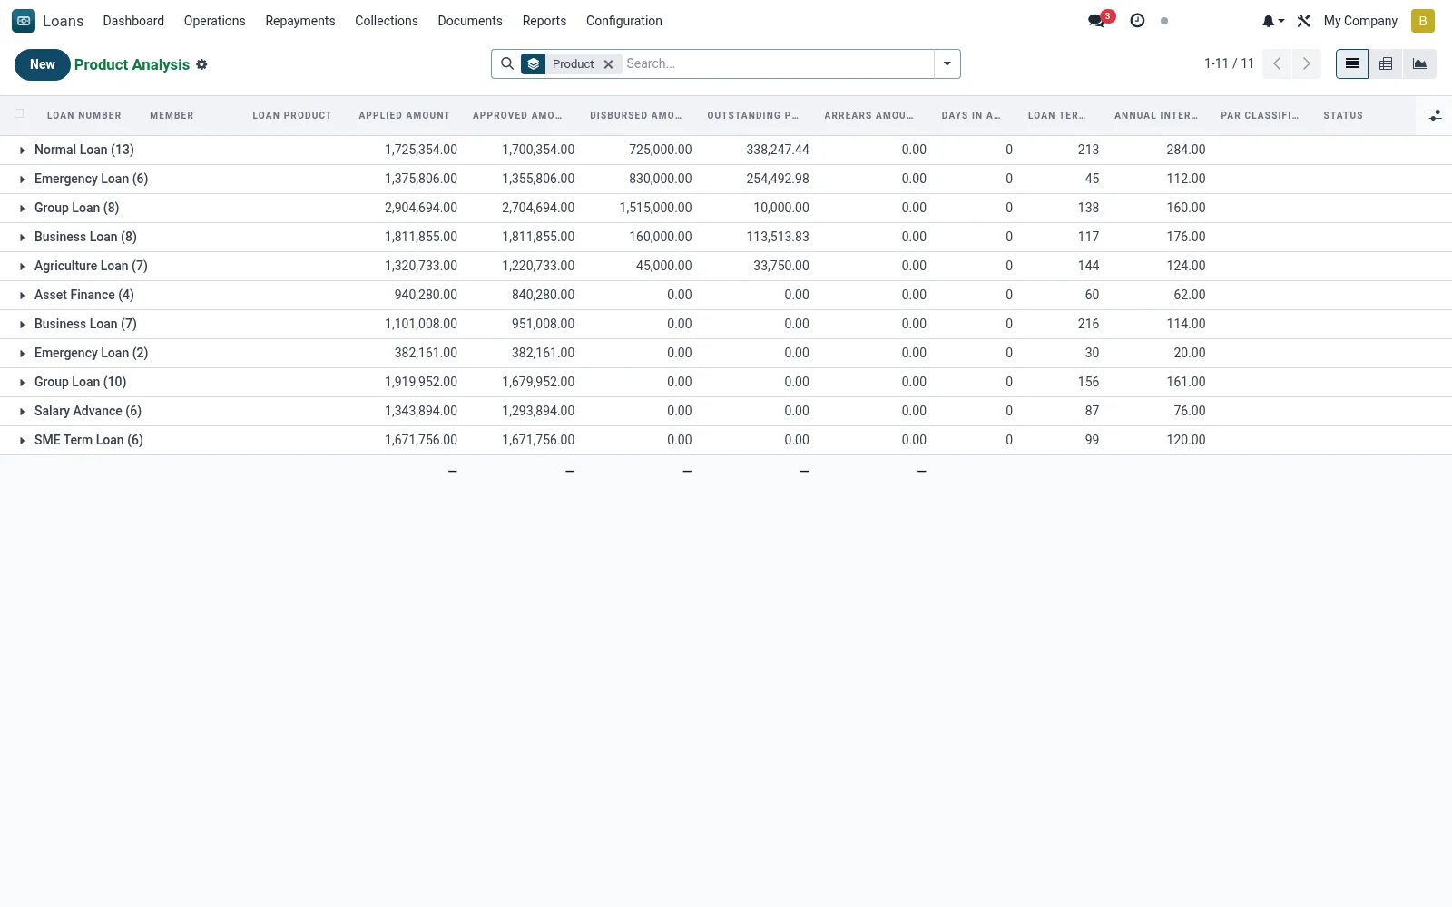Sort by Arrears Amount column
This screenshot has width=1452, height=907.
[x=869, y=115]
